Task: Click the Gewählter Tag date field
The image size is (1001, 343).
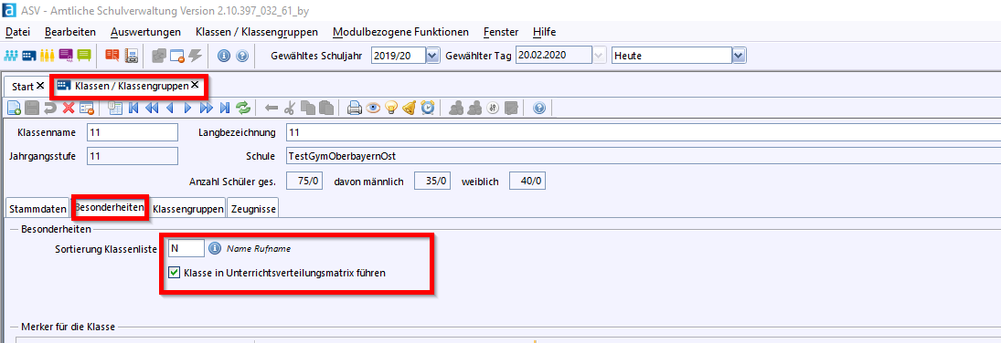Action: pyautogui.click(x=553, y=56)
